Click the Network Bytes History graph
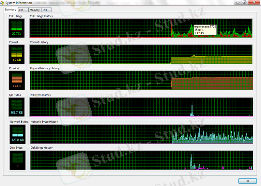 [x=142, y=134]
